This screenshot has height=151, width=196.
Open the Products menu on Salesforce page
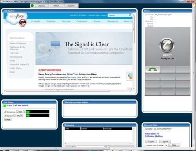(x=36, y=21)
